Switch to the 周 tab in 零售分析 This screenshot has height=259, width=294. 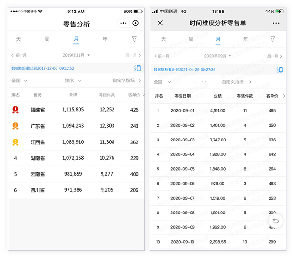click(x=47, y=39)
